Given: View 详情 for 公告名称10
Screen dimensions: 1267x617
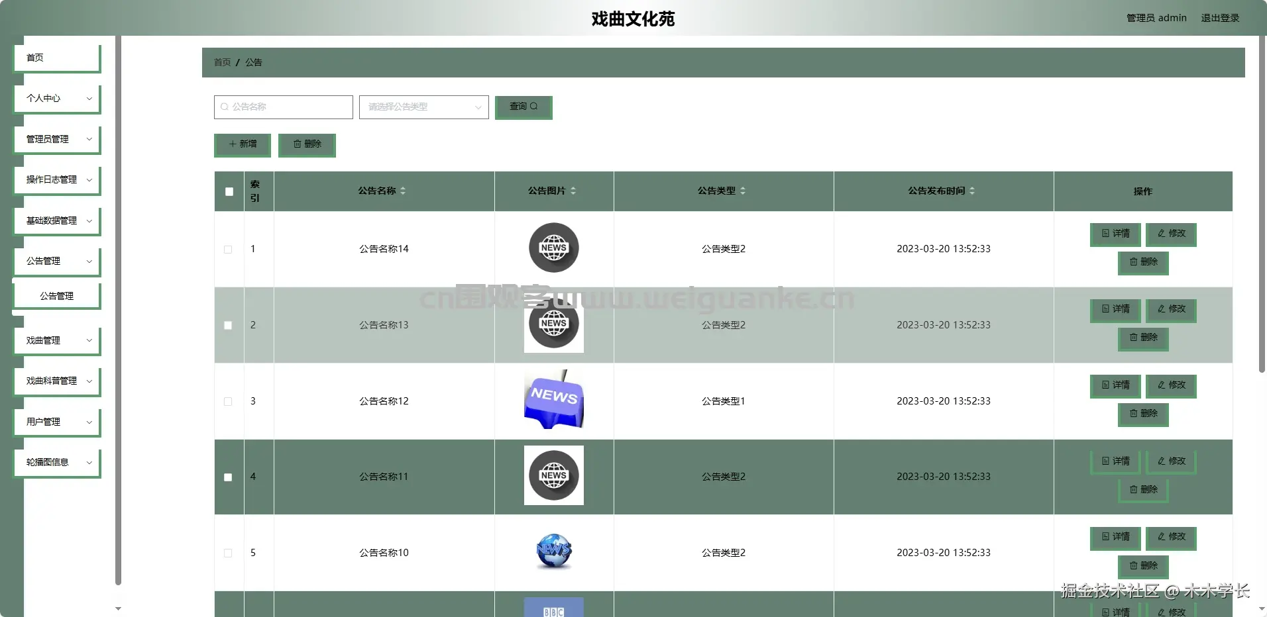Looking at the screenshot, I should 1115,538.
